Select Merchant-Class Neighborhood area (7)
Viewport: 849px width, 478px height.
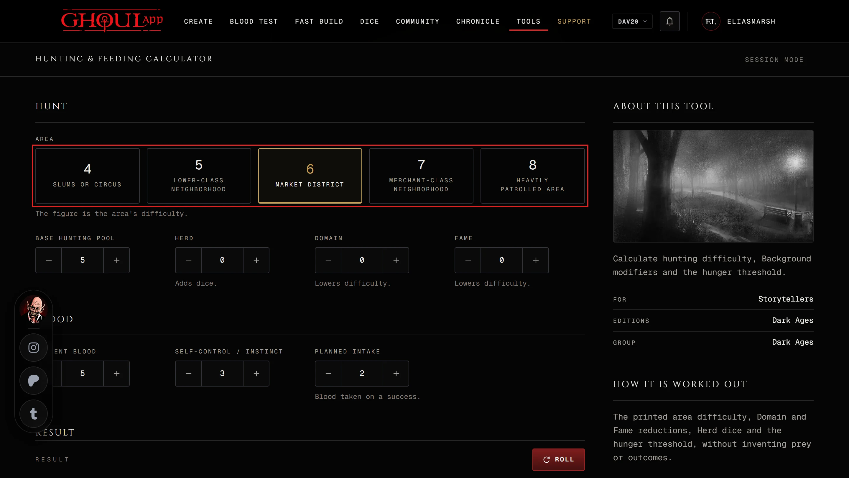421,176
